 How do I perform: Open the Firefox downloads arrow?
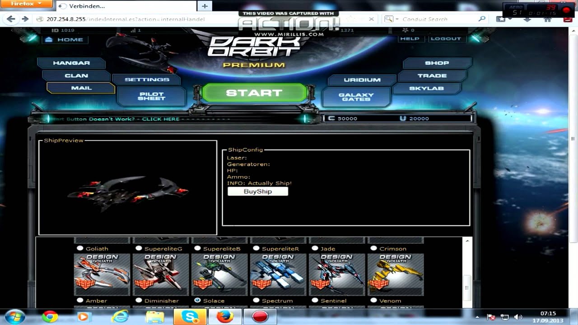coord(527,19)
